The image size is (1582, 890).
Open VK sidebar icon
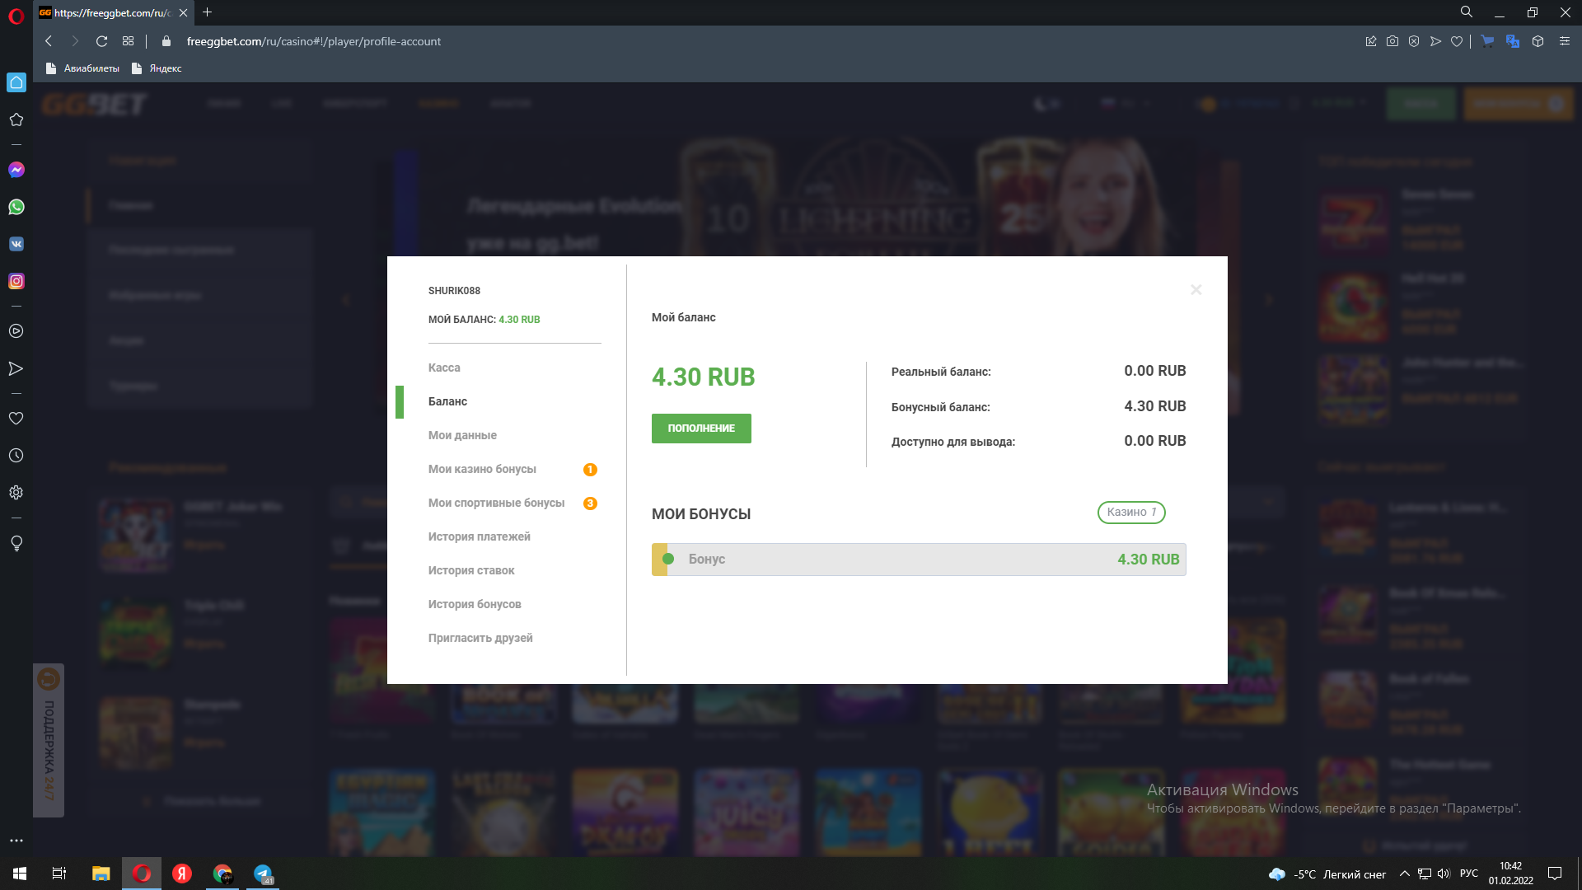click(x=16, y=244)
